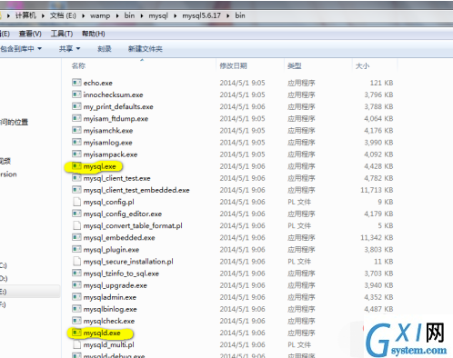Click the mysql_config.pl file icon
Image resolution: width=453 pixels, height=358 pixels.
click(x=77, y=202)
